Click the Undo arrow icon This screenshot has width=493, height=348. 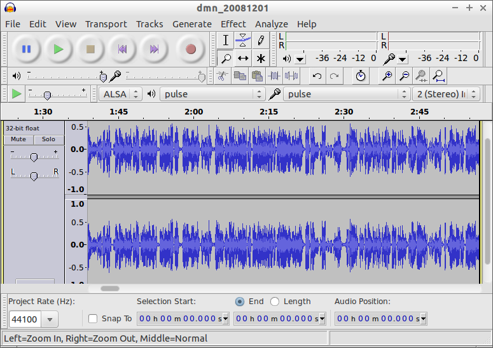317,76
